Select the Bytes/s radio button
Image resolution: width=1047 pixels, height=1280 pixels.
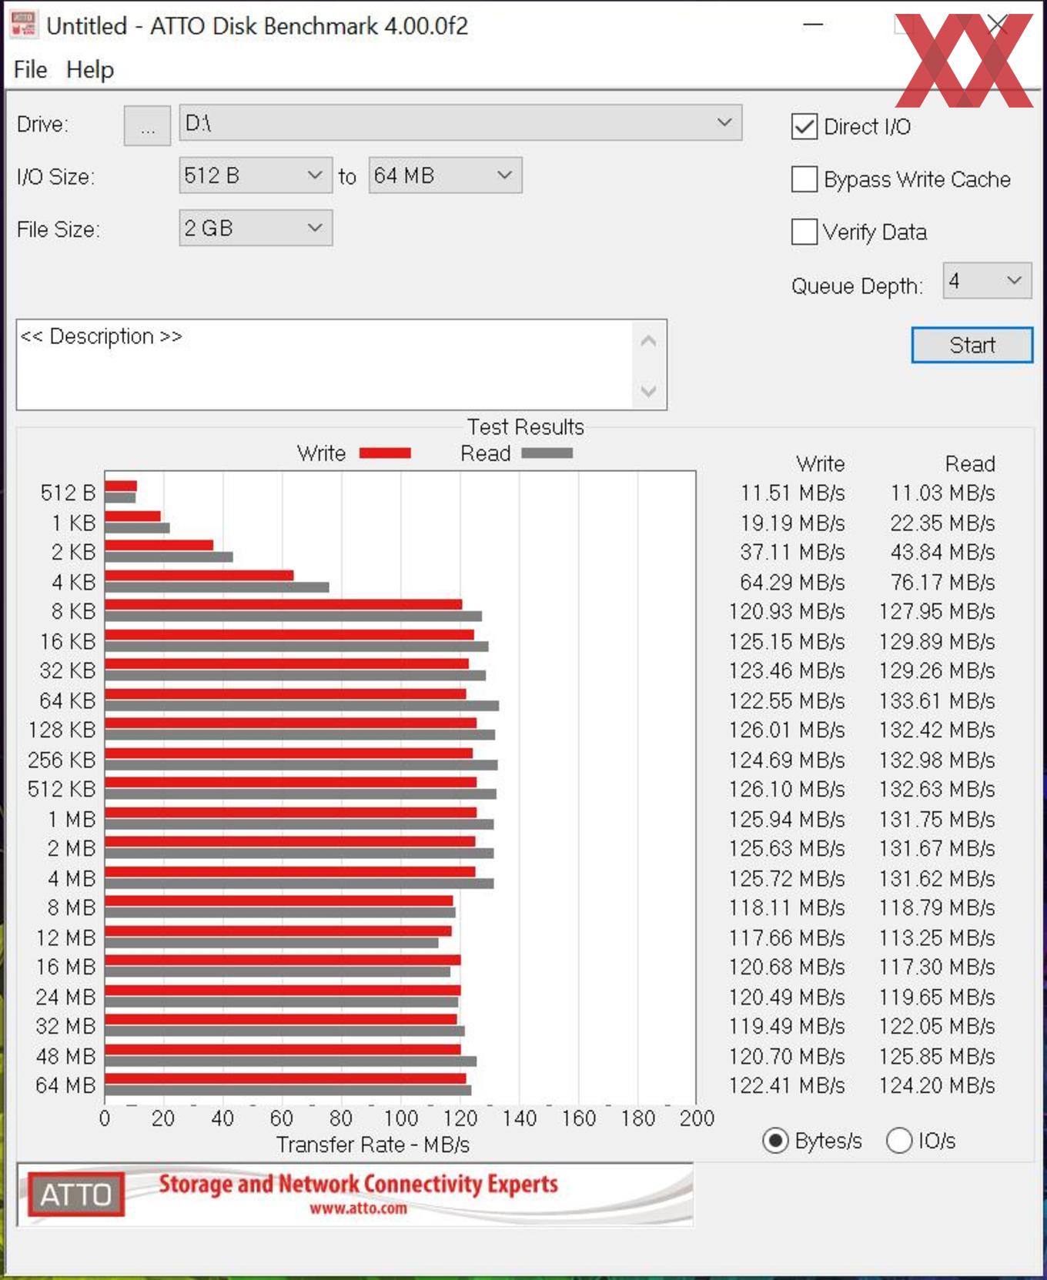775,1140
